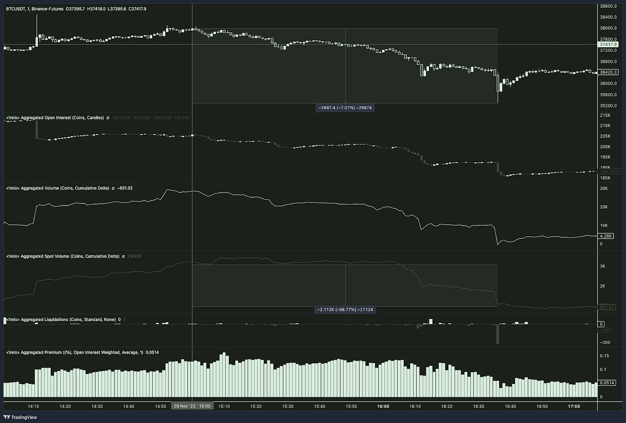
Task: Click the price measurement label −2687.4 (−7.07%)
Action: pyautogui.click(x=345, y=108)
